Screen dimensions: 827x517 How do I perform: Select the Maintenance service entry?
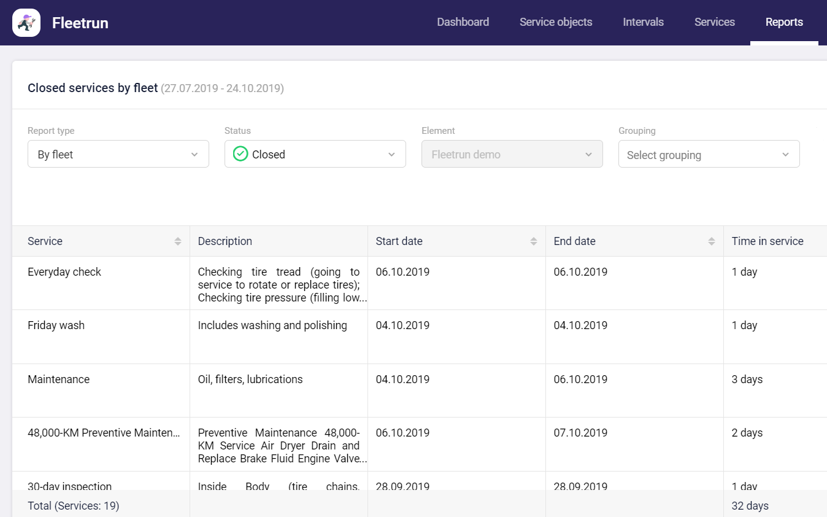pos(59,379)
